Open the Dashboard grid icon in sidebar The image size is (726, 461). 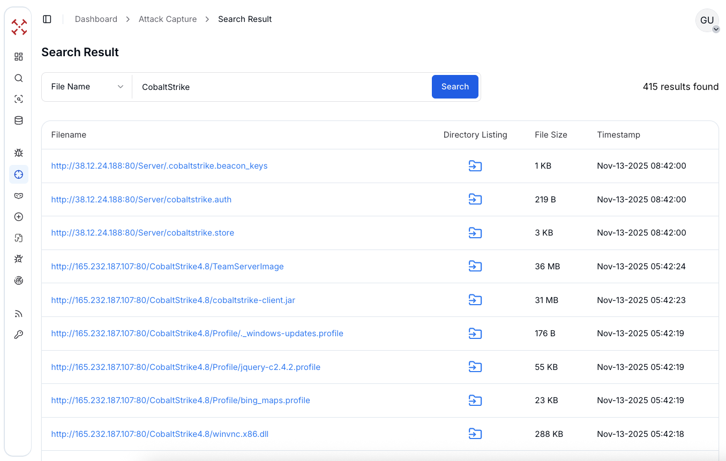point(18,56)
